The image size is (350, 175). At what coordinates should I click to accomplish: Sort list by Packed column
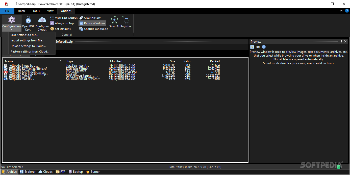click(x=215, y=61)
